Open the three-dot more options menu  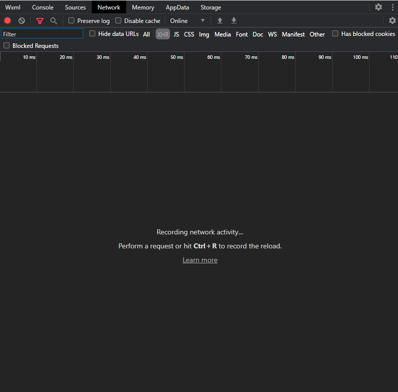coord(393,7)
